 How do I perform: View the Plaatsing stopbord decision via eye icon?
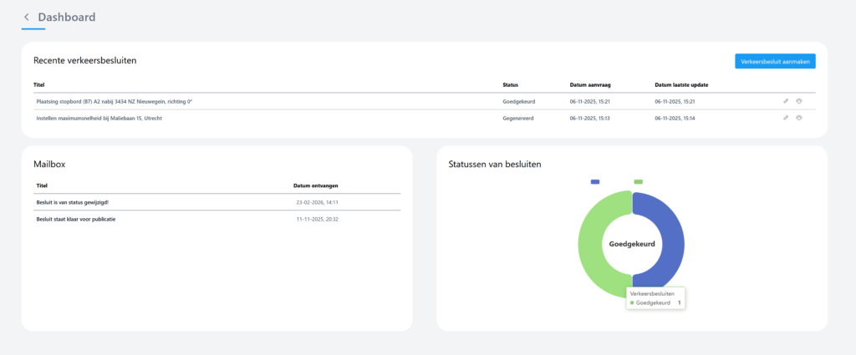tap(798, 101)
